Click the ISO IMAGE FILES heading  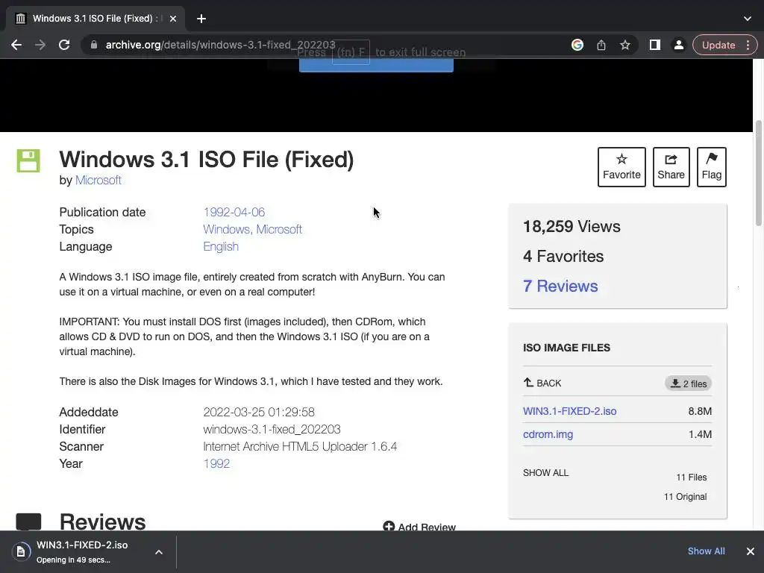tap(566, 348)
